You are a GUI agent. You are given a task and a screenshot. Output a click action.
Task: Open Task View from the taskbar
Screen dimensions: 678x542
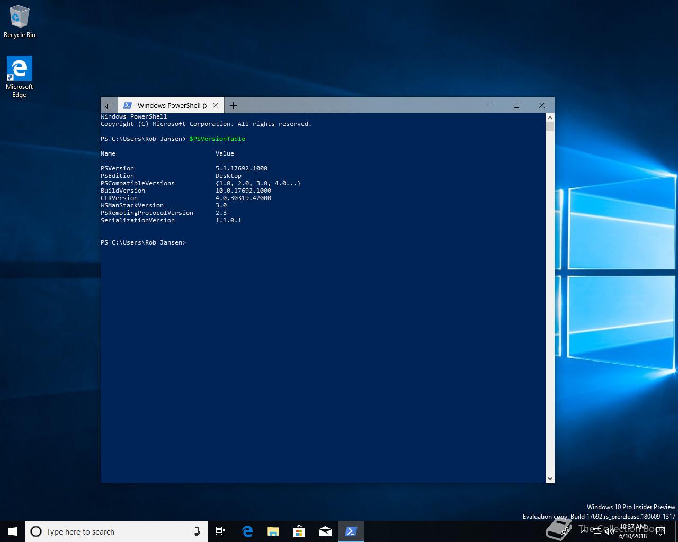220,531
